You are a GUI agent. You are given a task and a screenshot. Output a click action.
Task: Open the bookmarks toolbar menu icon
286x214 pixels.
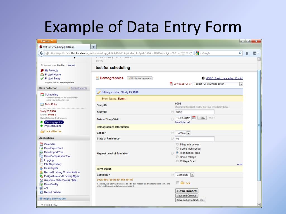256,53
